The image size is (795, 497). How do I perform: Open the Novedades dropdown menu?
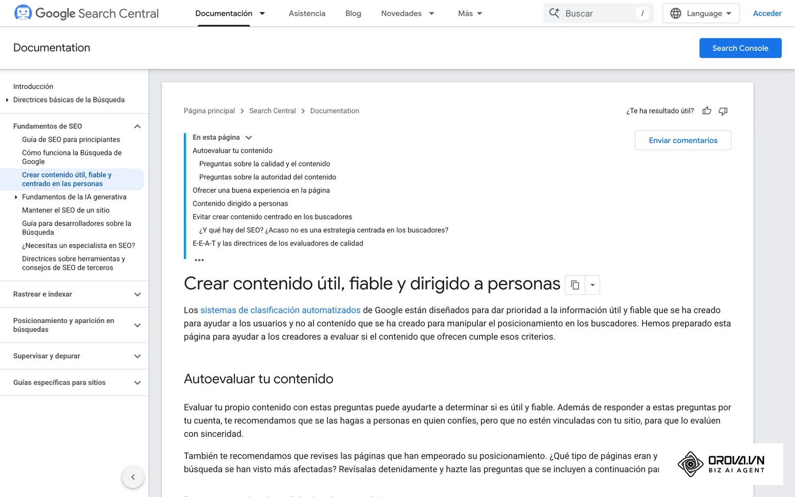[x=408, y=13]
